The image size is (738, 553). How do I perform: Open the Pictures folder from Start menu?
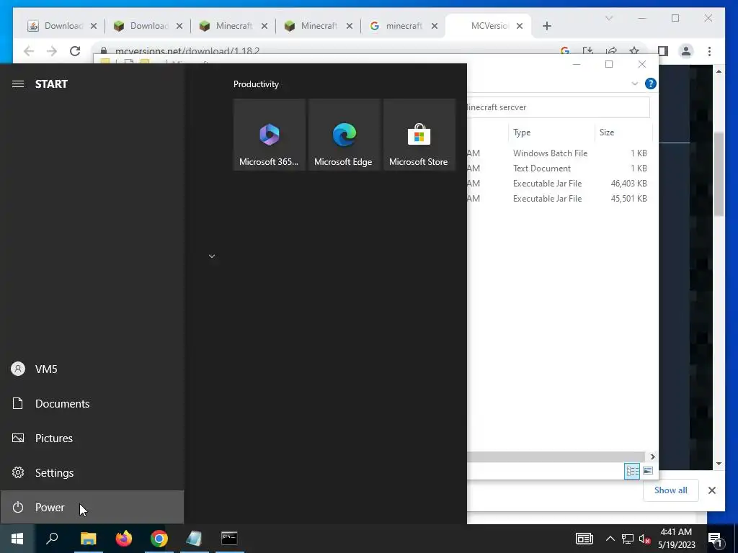(92, 439)
